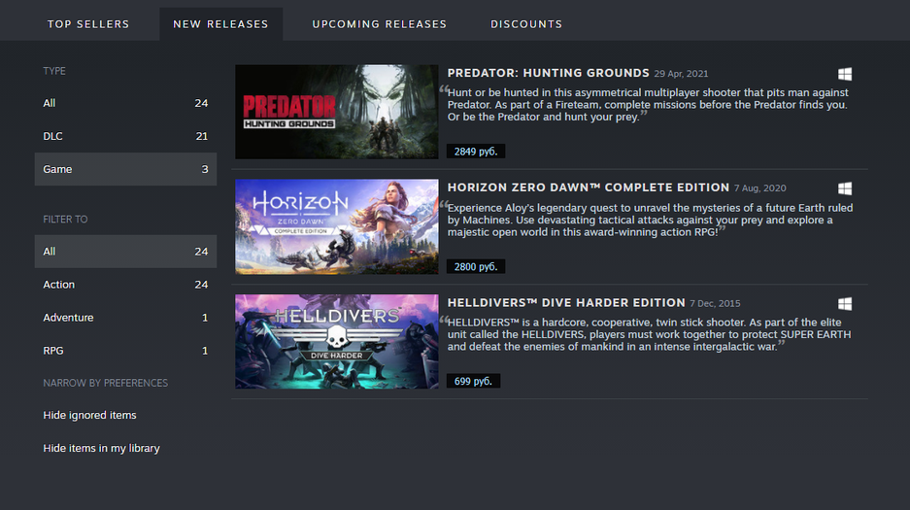
Task: Open the Predator: Hunting Grounds thumbnail
Action: [x=337, y=112]
